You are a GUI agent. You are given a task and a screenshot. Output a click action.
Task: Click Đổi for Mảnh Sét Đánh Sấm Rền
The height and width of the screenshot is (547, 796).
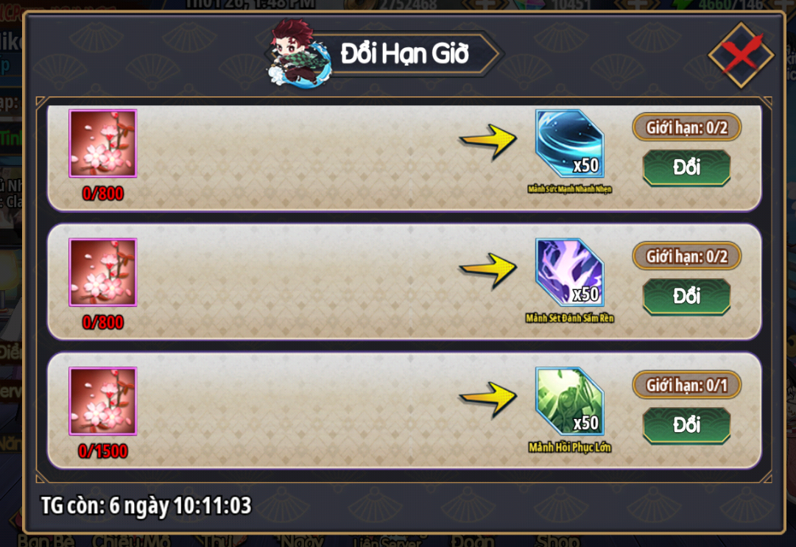(686, 297)
